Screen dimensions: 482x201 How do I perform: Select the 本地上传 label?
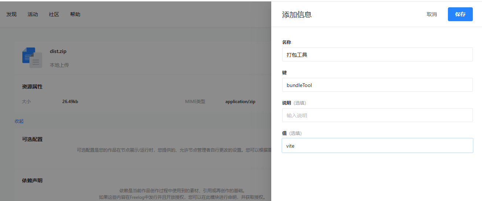[x=59, y=65]
